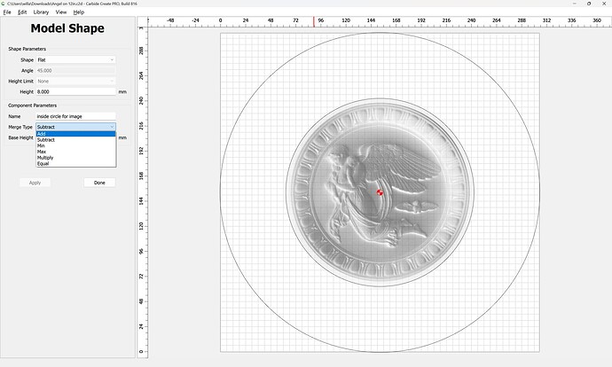Image resolution: width=612 pixels, height=367 pixels.
Task: Click the 'Component Parameters' section label
Action: [x=33, y=105]
